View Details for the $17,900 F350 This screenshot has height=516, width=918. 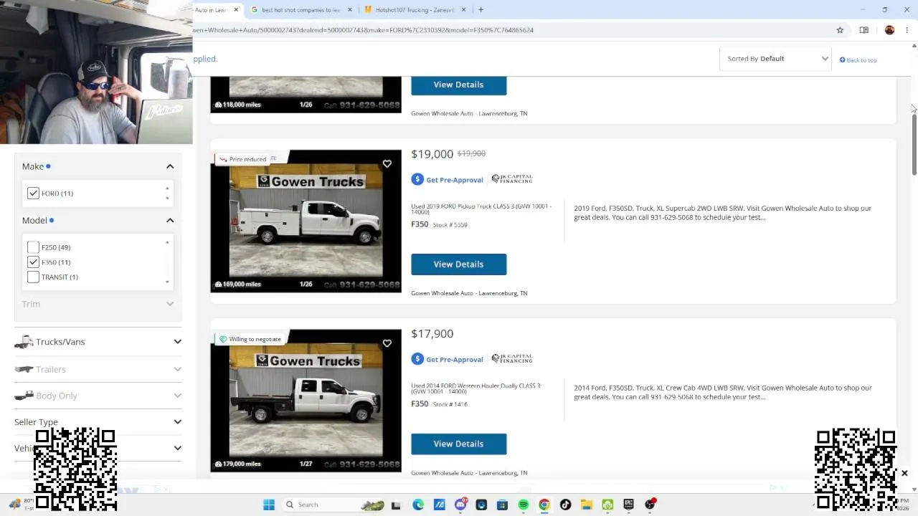458,444
